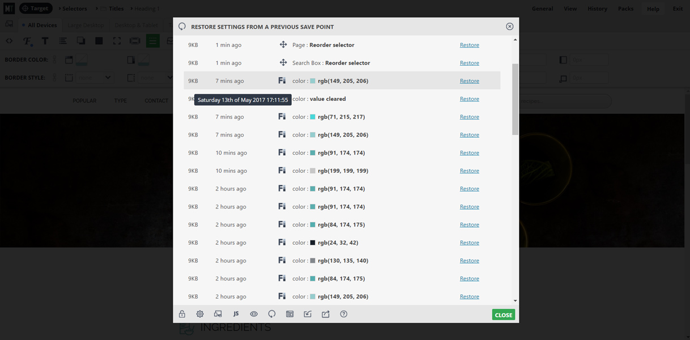Open the General menu
Image resolution: width=690 pixels, height=340 pixels.
click(542, 8)
